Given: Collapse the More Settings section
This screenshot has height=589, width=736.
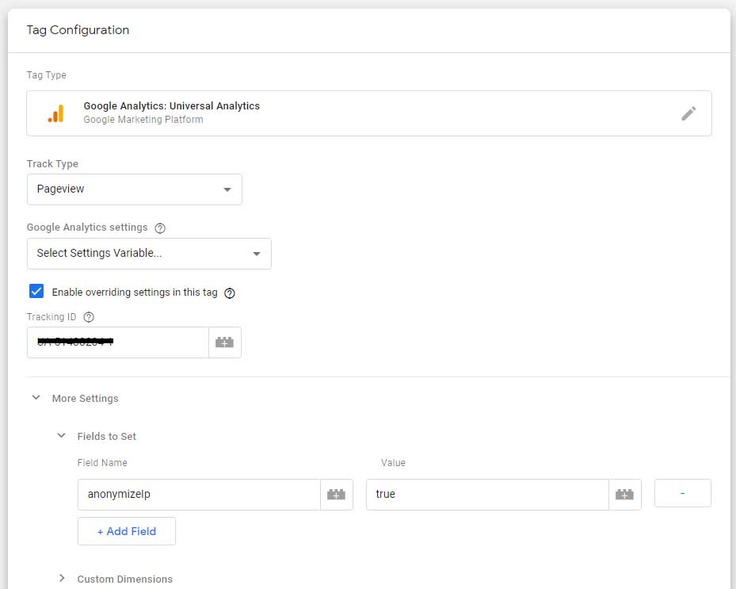Looking at the screenshot, I should [36, 398].
